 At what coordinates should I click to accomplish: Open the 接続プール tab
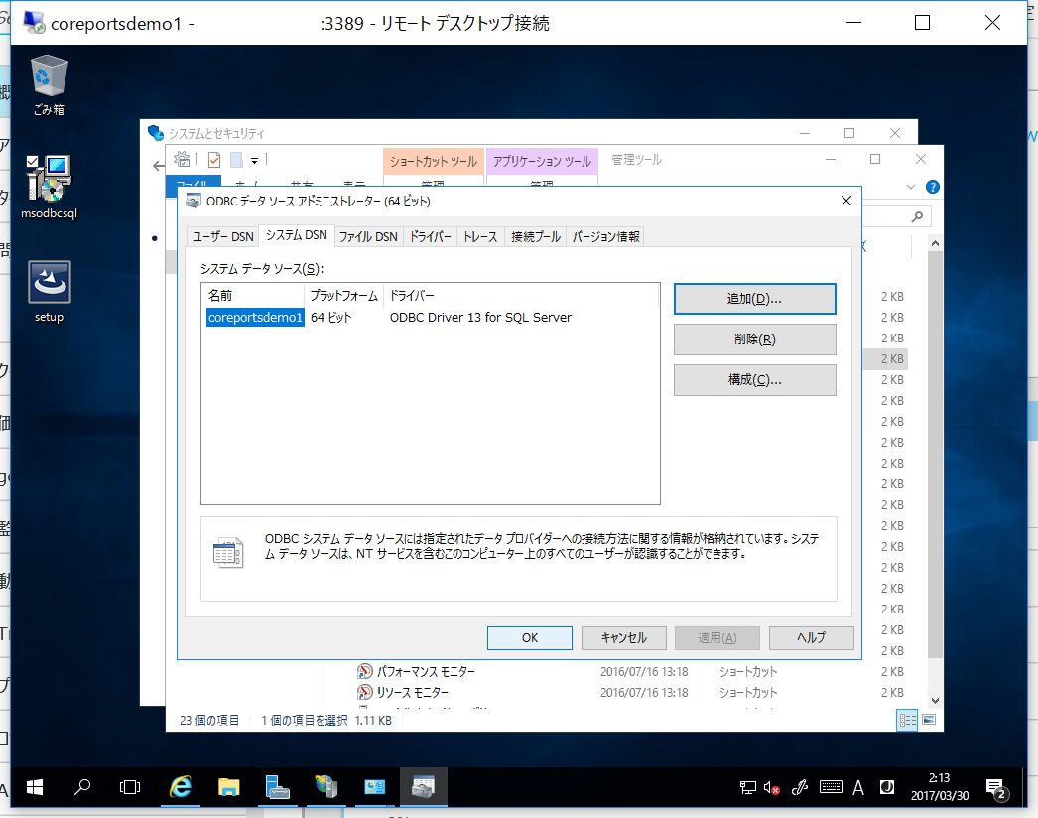[x=536, y=236]
